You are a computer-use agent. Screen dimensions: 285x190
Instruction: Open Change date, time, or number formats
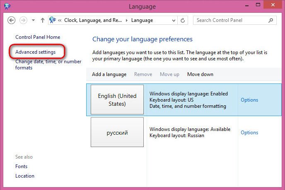click(x=48, y=64)
